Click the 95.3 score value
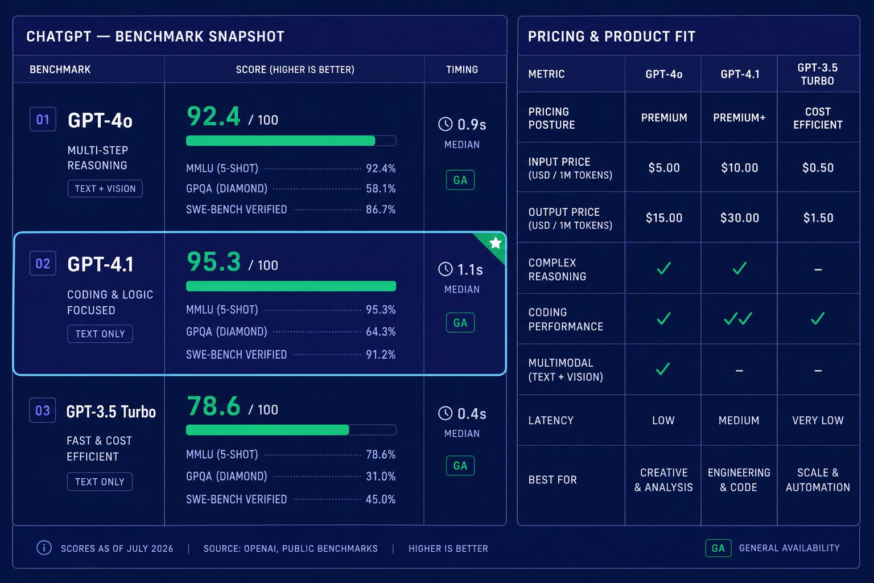Image resolution: width=874 pixels, height=583 pixels. (x=214, y=262)
